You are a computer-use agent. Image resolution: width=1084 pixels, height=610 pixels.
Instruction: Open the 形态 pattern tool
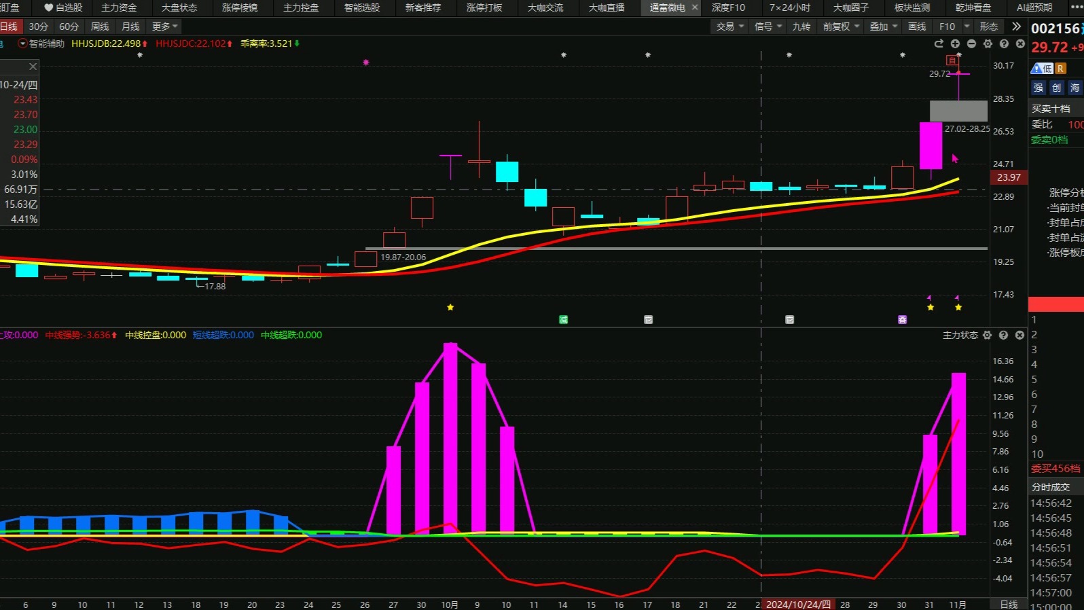click(989, 26)
